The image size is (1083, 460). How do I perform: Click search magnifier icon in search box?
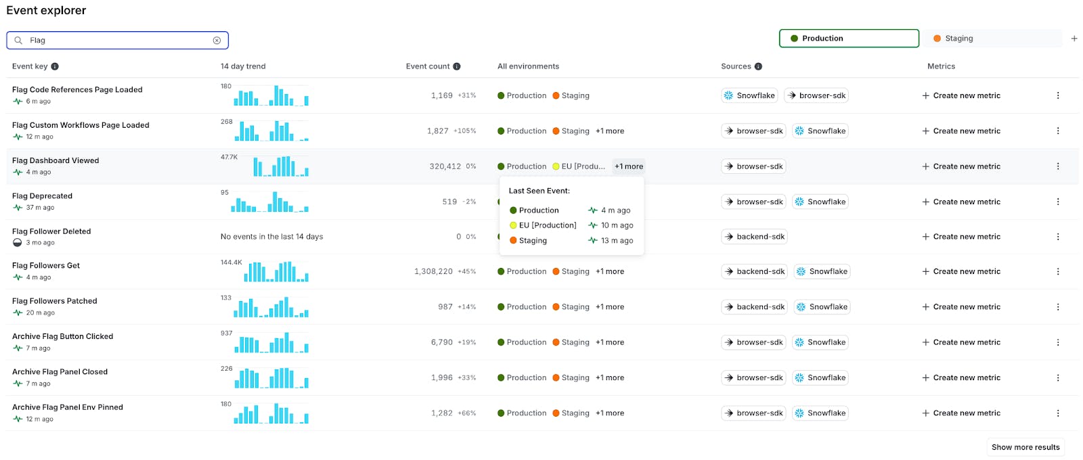pyautogui.click(x=18, y=41)
